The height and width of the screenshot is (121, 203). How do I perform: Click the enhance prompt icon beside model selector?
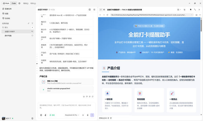[x=83, y=115]
